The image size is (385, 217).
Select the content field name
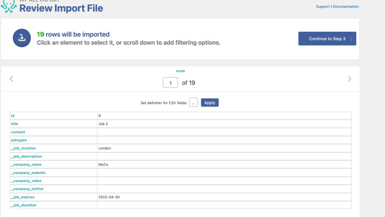pyautogui.click(x=18, y=132)
